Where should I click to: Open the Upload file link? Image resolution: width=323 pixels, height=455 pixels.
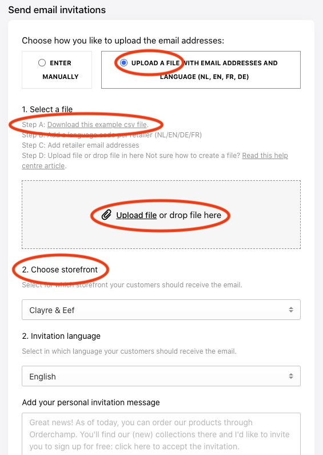pyautogui.click(x=136, y=215)
